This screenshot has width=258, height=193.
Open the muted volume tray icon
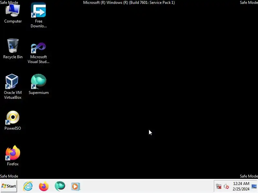point(226,187)
